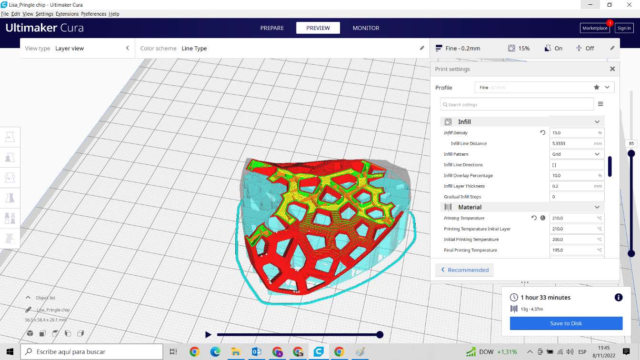Open the Extensions menu
Screen dimensions: 640x360
click(x=67, y=14)
